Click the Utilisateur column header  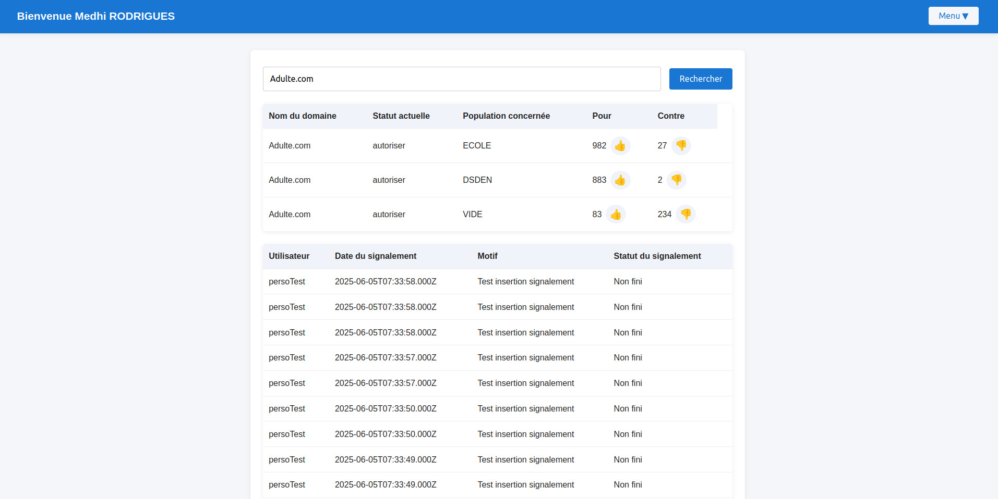point(289,256)
